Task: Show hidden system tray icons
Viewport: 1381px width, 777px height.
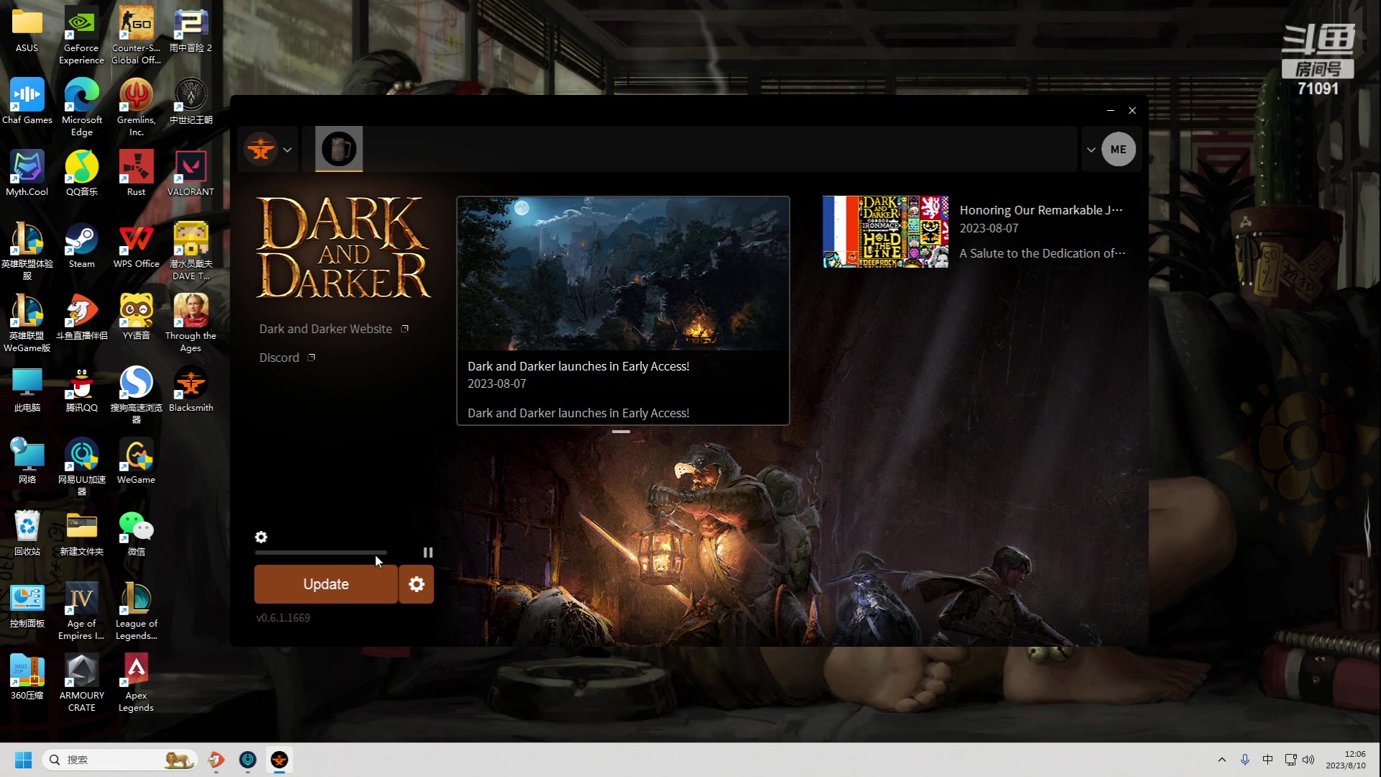Action: pyautogui.click(x=1221, y=760)
